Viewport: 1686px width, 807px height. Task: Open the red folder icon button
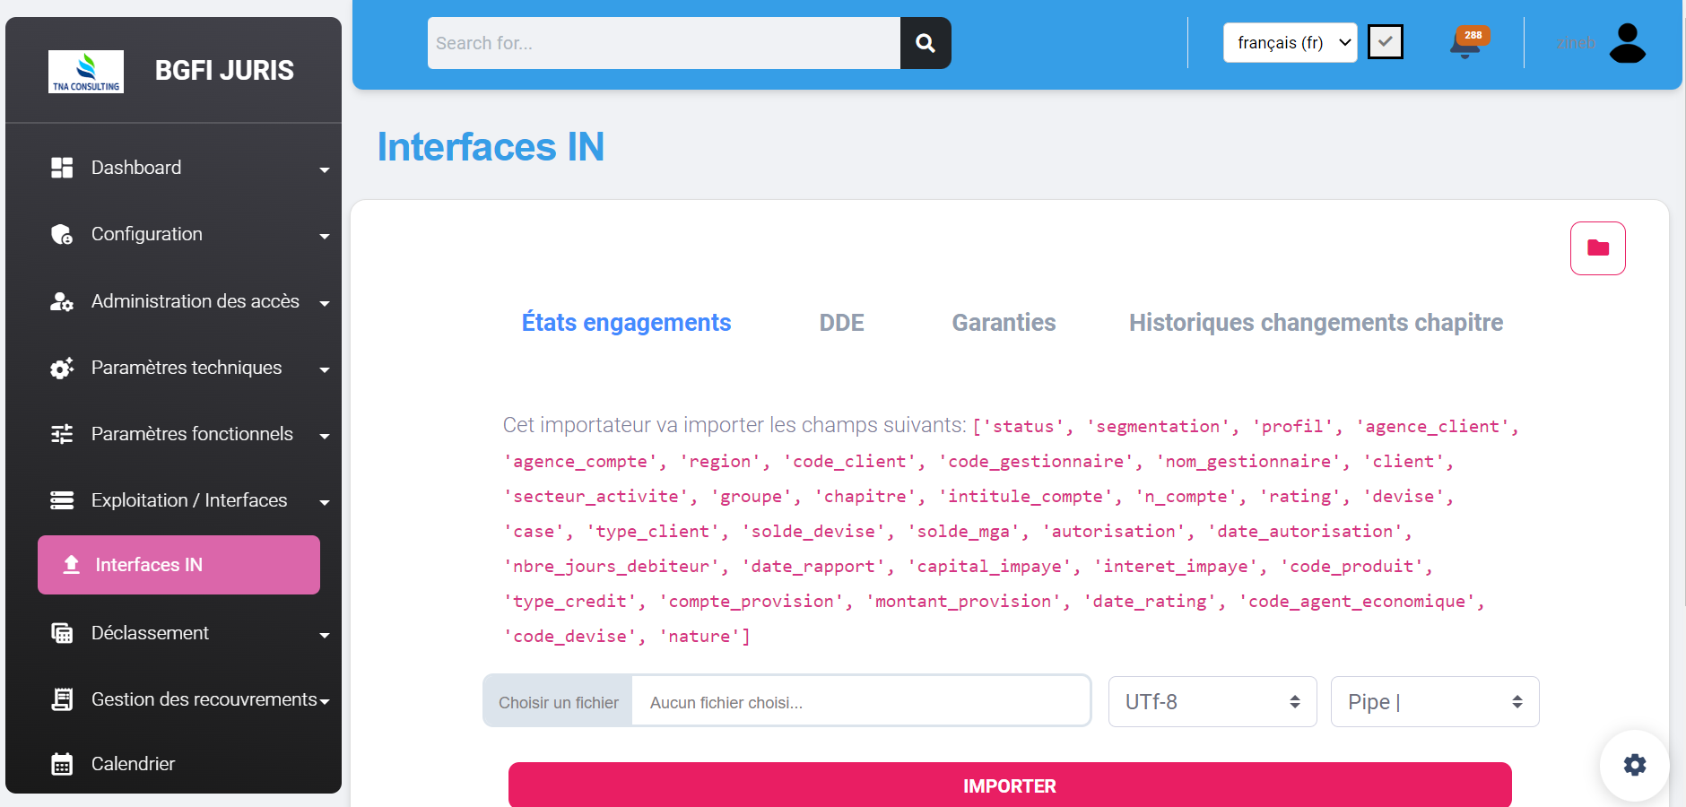(x=1597, y=248)
